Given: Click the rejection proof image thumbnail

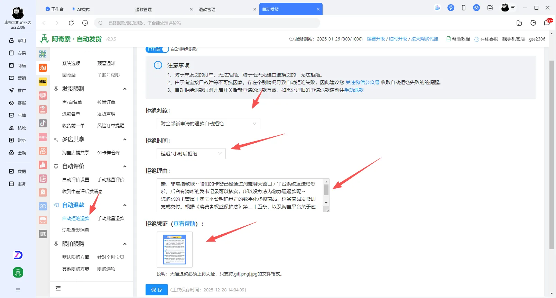Looking at the screenshot, I should click(175, 250).
